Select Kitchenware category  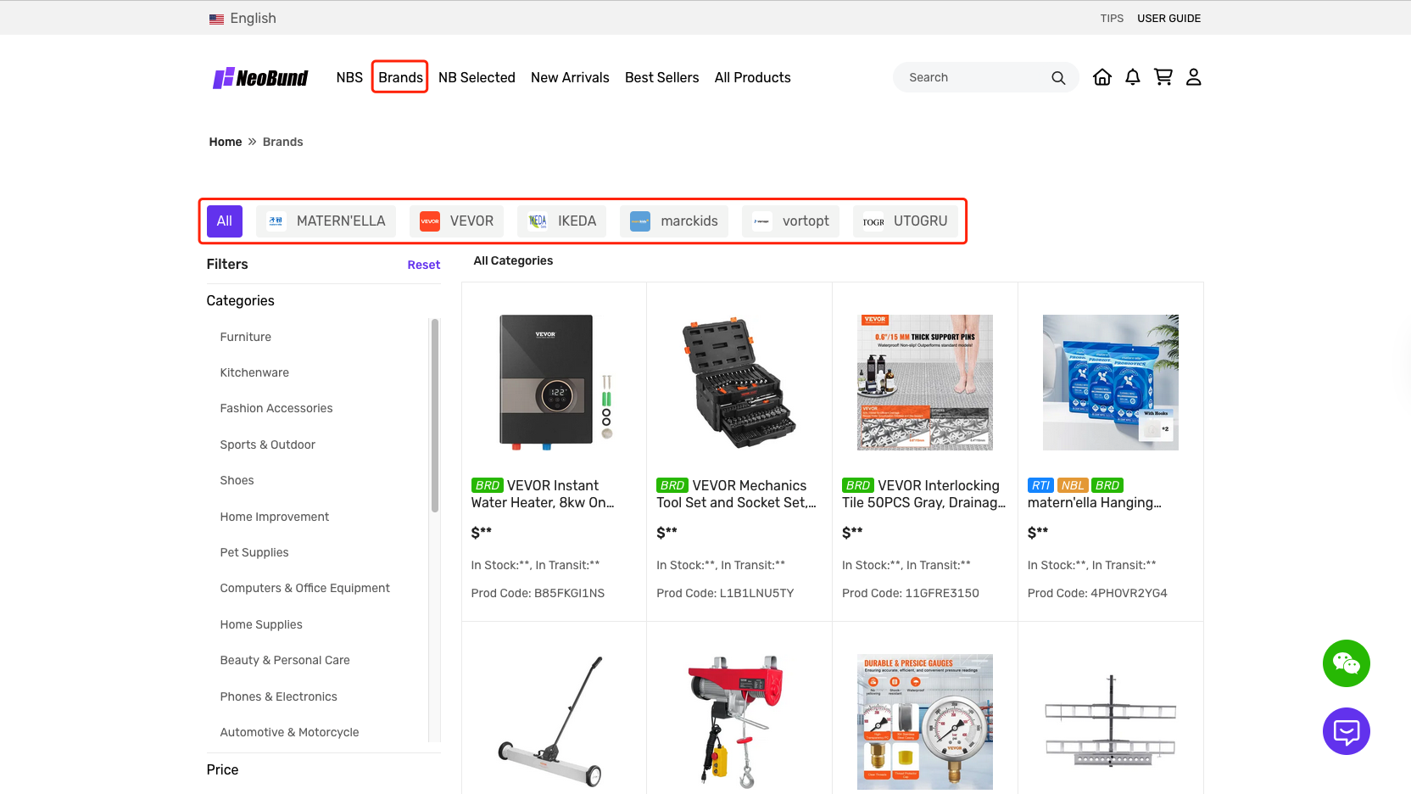(x=254, y=372)
